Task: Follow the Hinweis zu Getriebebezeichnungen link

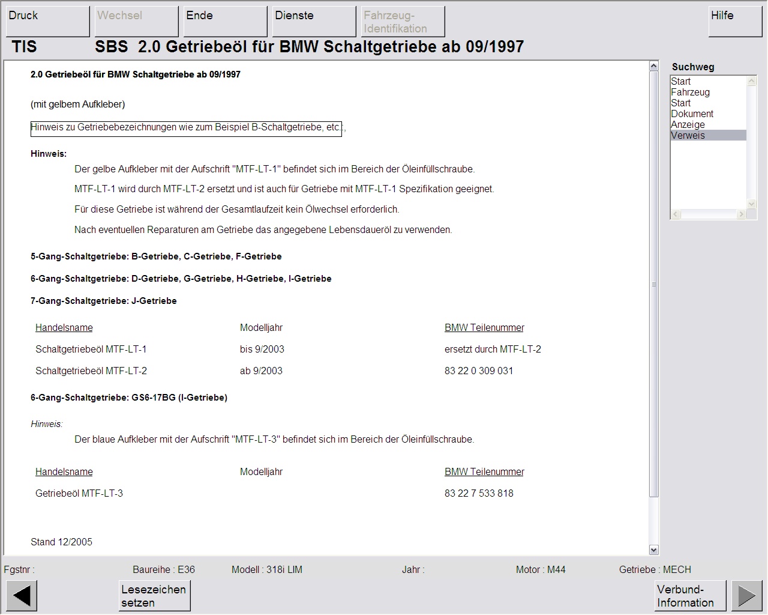Action: tap(186, 128)
